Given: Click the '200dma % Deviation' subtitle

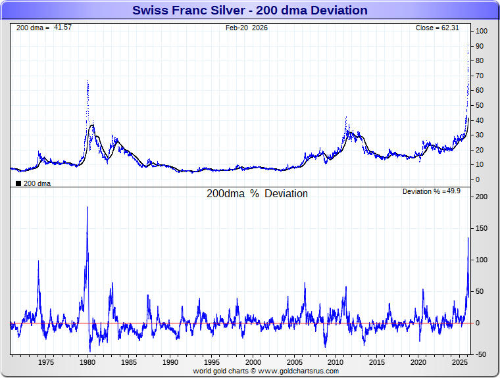Looking at the screenshot, I should [x=257, y=193].
